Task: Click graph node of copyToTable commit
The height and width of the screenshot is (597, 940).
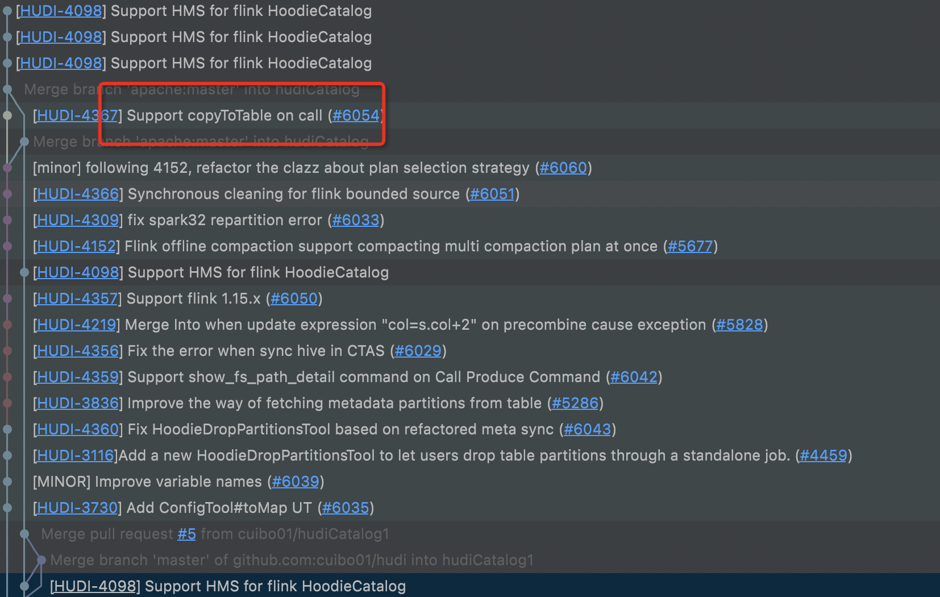Action: click(x=7, y=115)
